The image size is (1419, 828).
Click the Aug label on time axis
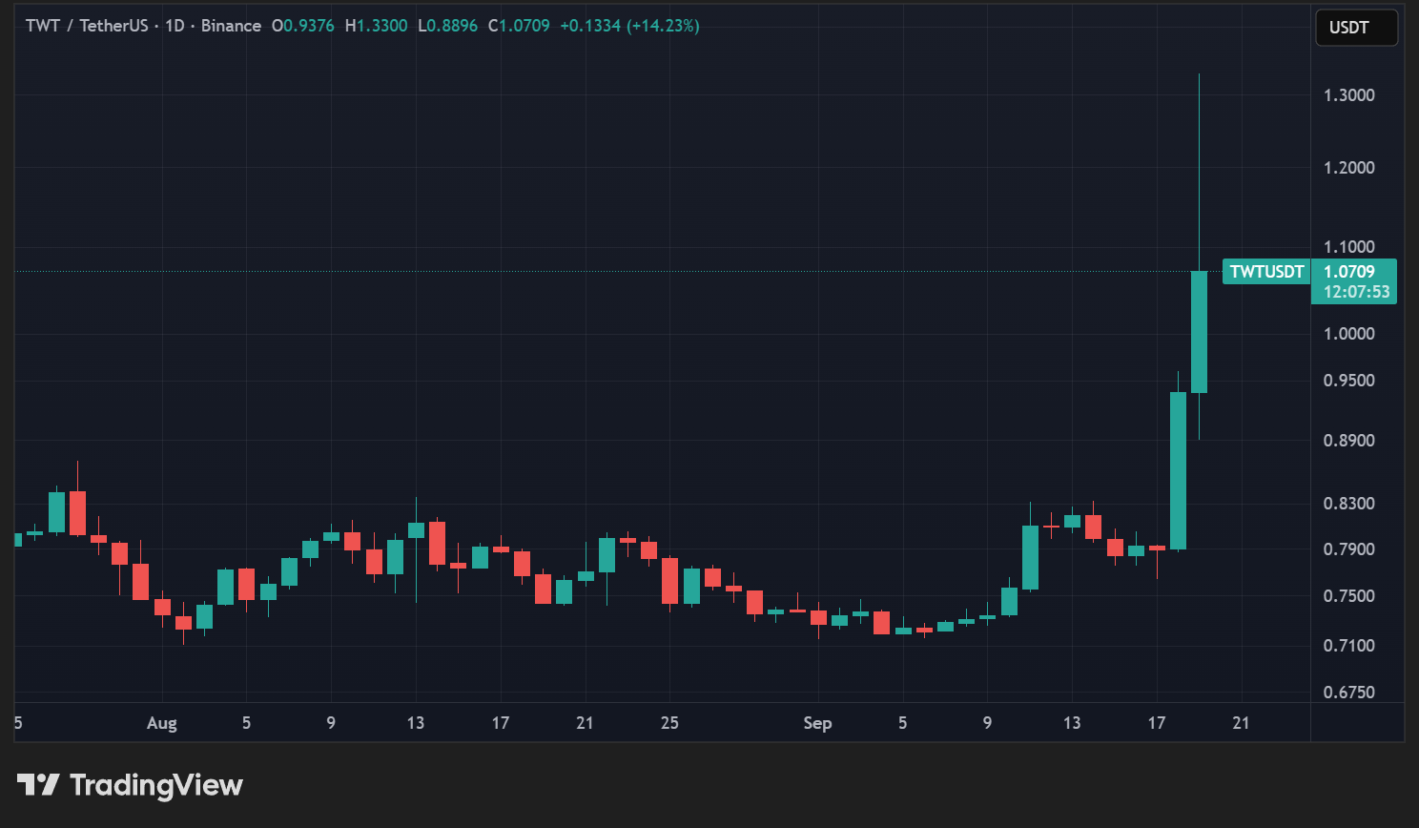tap(162, 723)
